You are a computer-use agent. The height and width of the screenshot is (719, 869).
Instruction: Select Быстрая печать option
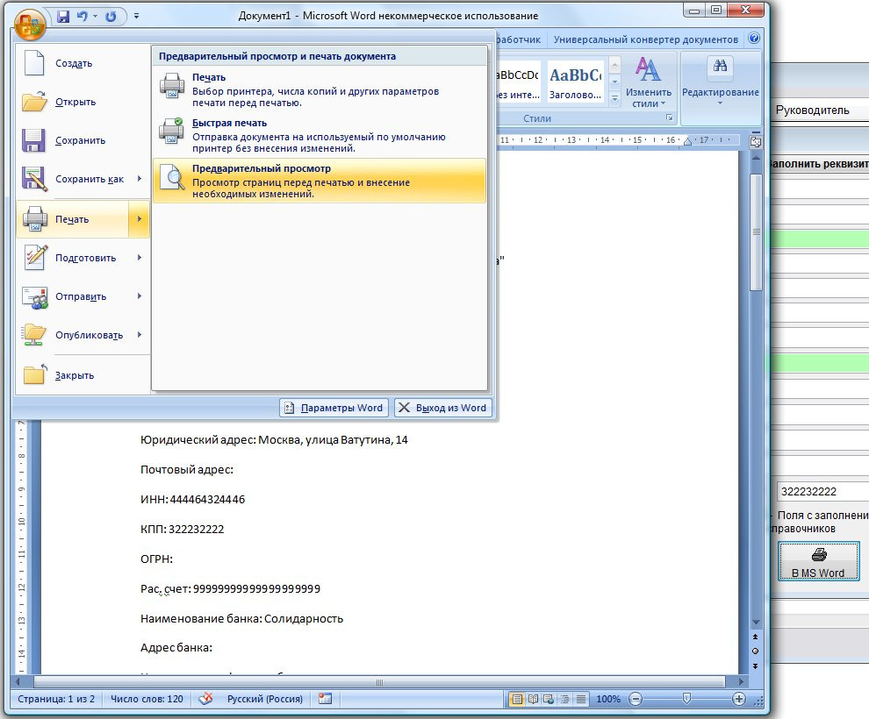click(320, 135)
